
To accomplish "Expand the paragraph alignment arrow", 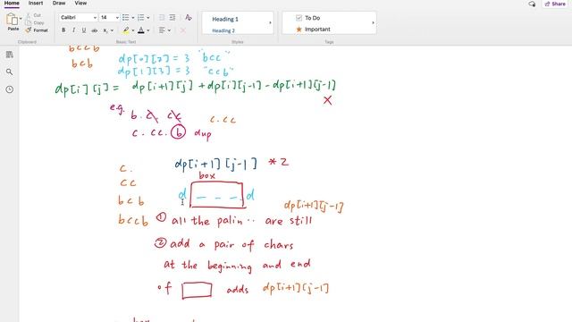I will pos(169,30).
